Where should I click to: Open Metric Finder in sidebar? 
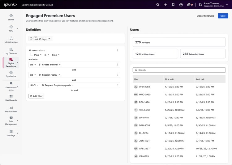click(x=11, y=109)
